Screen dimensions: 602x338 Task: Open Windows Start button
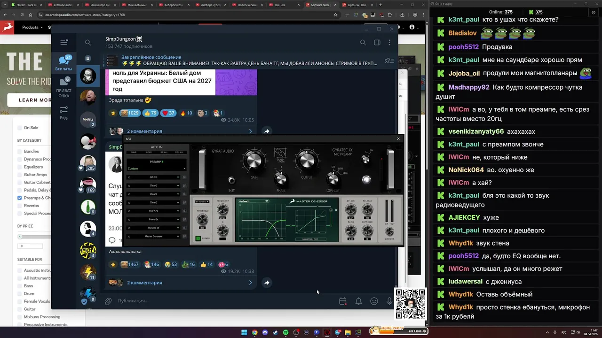coord(244,332)
